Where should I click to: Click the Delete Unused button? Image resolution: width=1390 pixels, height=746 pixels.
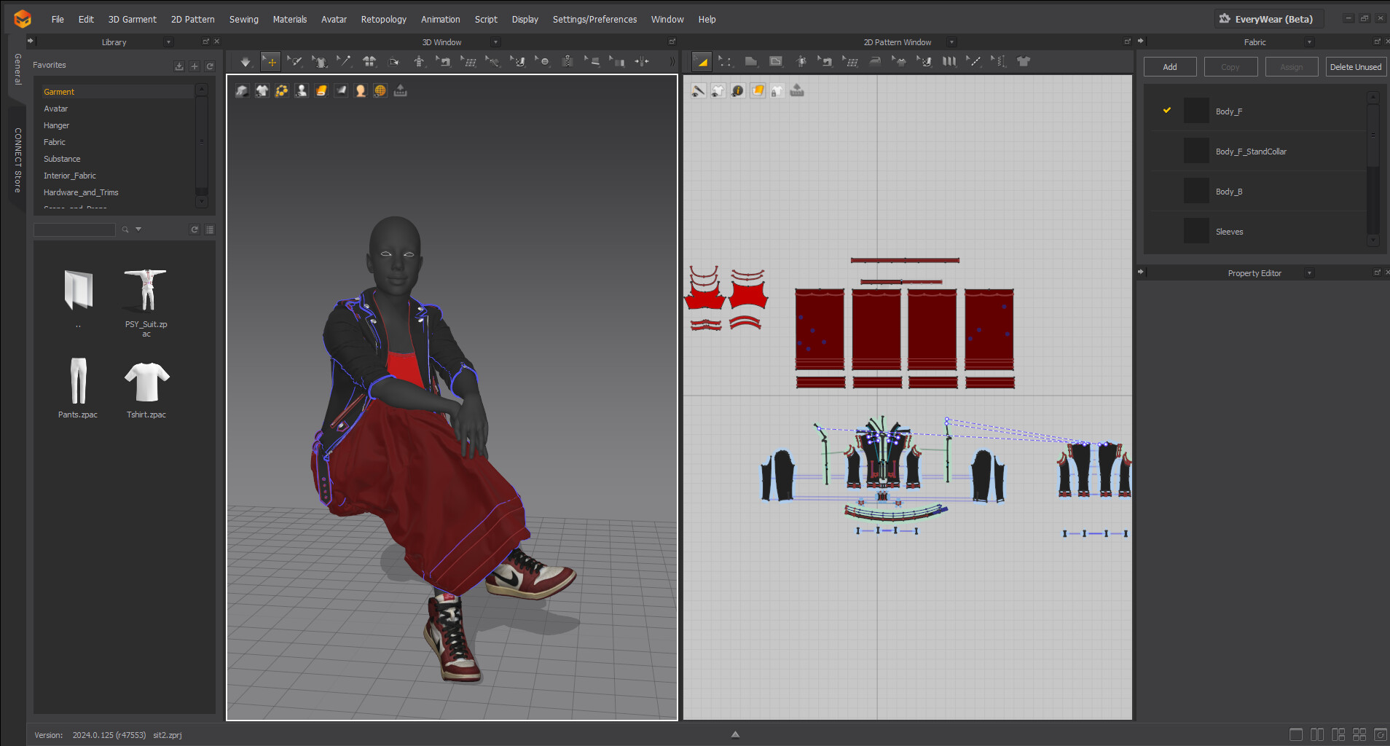(1355, 67)
